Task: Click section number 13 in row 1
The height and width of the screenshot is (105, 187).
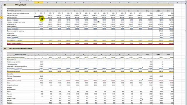Action: [x=5, y=5]
